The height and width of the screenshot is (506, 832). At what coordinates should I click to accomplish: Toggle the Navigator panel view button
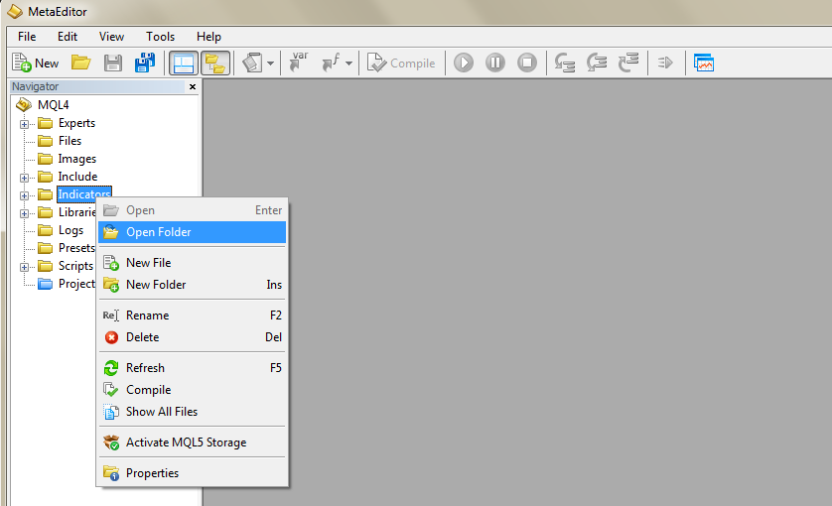pyautogui.click(x=183, y=63)
